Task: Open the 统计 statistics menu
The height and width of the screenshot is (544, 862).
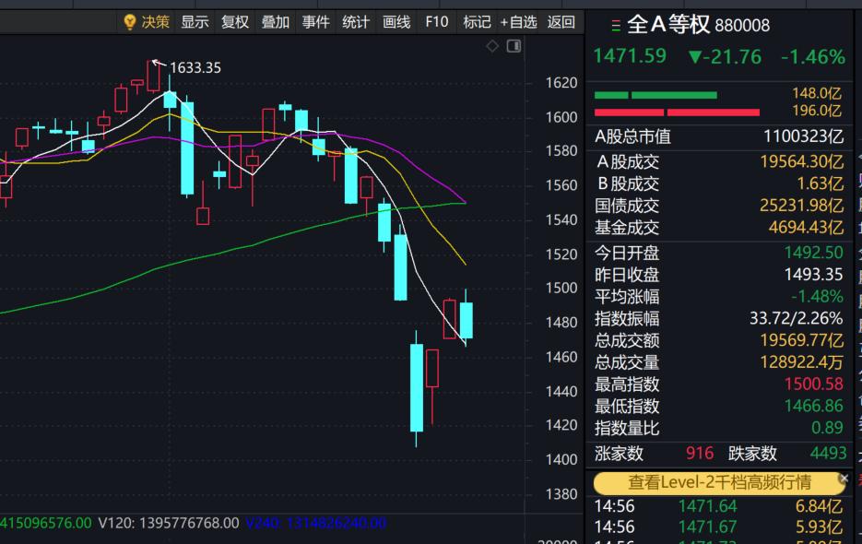Action: pos(356,22)
